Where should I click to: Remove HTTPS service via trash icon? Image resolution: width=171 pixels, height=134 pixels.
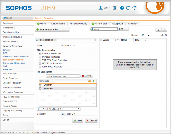pyautogui.click(x=40, y=89)
